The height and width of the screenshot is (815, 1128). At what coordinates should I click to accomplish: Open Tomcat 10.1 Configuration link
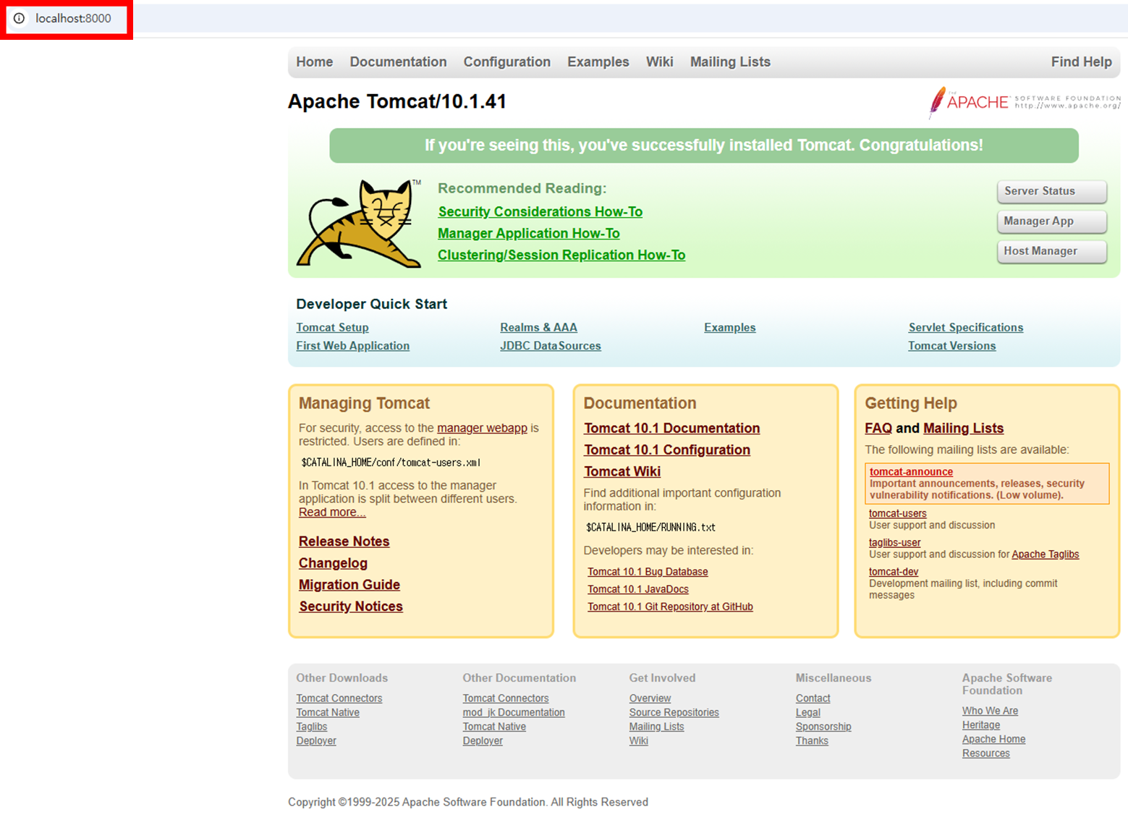click(x=666, y=449)
